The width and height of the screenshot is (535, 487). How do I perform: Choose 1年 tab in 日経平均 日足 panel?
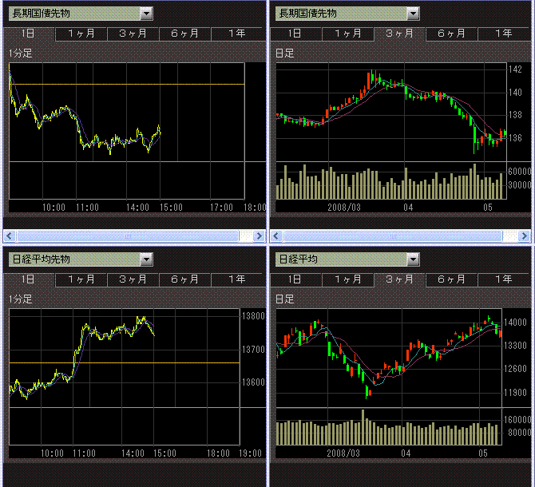tap(503, 279)
